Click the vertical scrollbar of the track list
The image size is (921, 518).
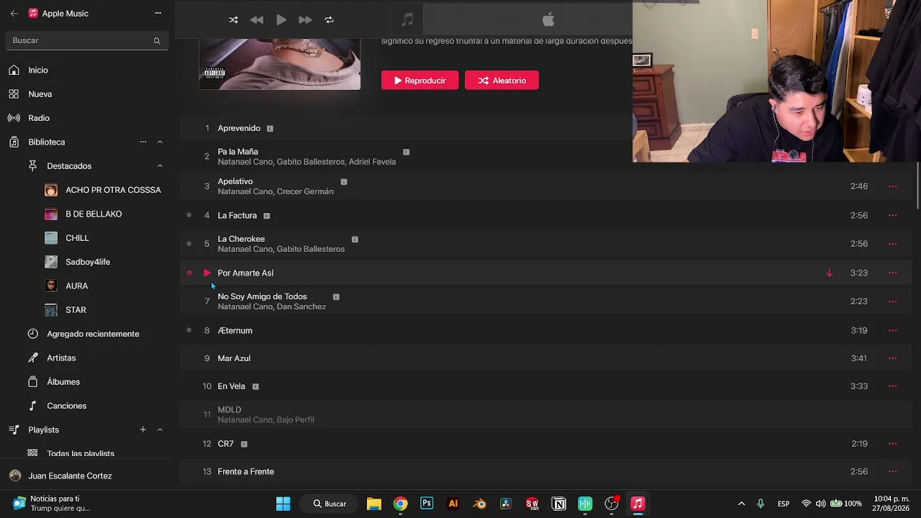[917, 187]
